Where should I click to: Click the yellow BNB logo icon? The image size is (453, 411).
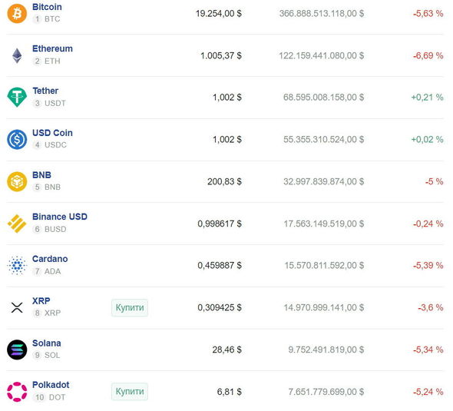(x=17, y=181)
